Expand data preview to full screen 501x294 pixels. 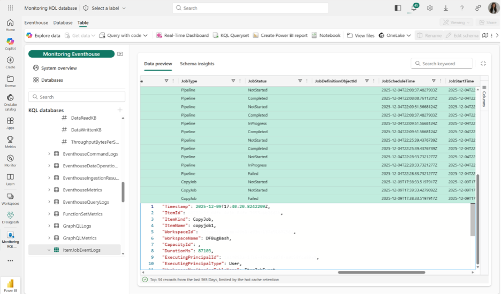tap(483, 64)
